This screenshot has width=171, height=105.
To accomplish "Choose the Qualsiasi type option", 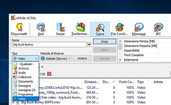I will (26, 64).
